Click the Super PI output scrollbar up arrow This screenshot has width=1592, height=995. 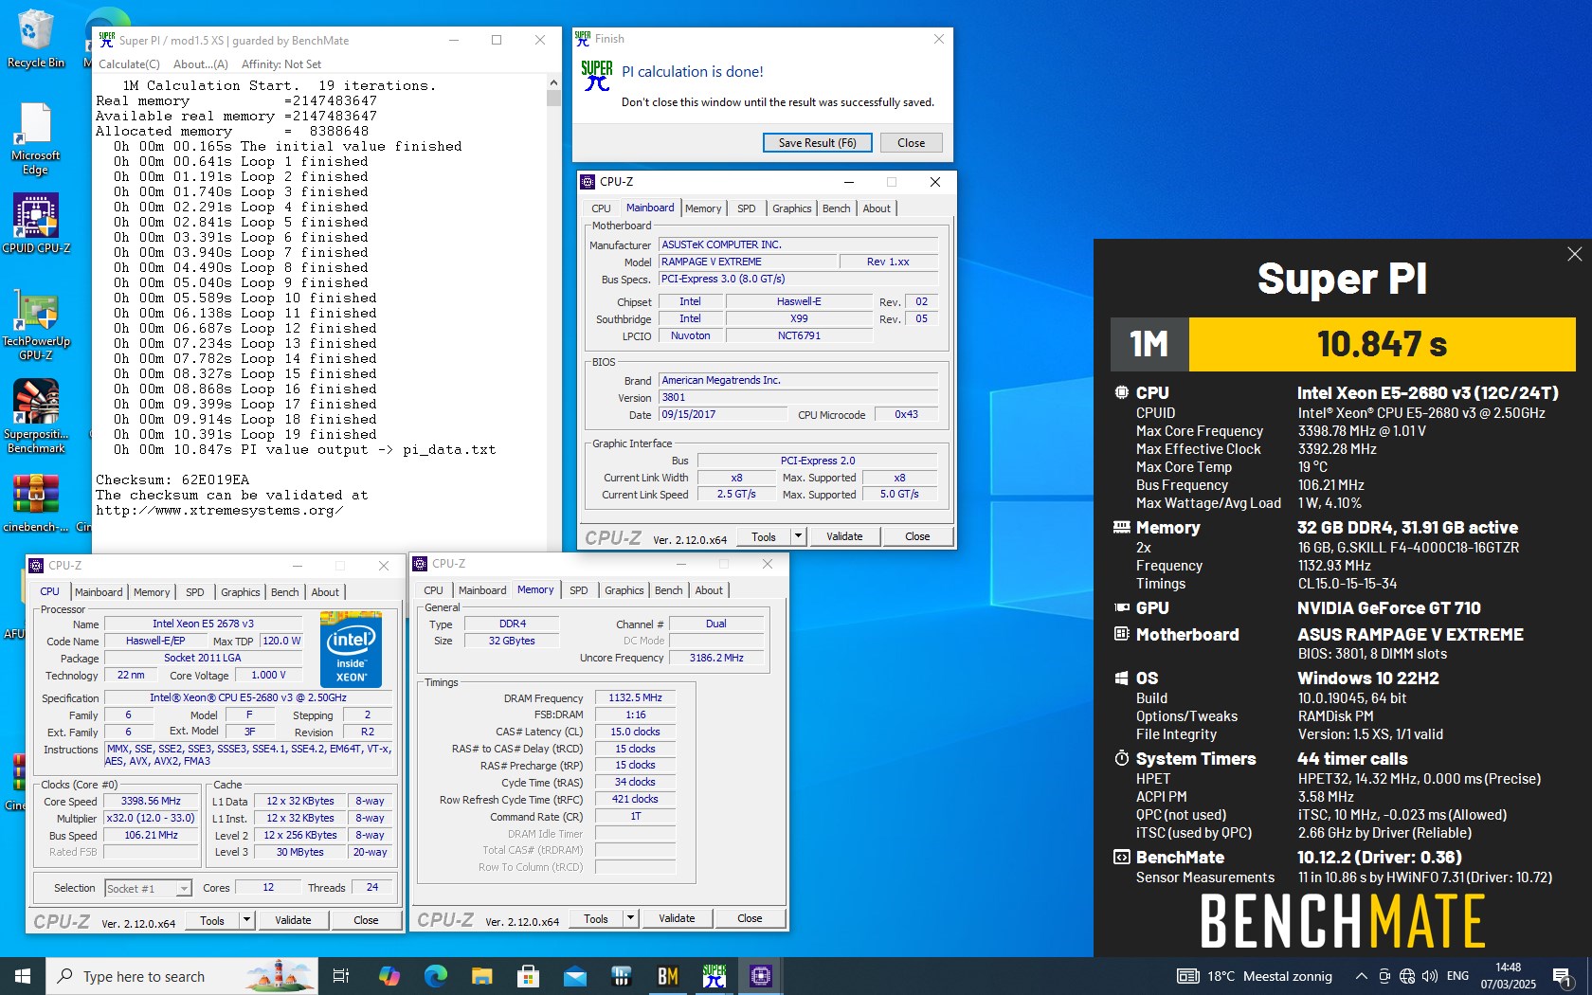(x=553, y=83)
